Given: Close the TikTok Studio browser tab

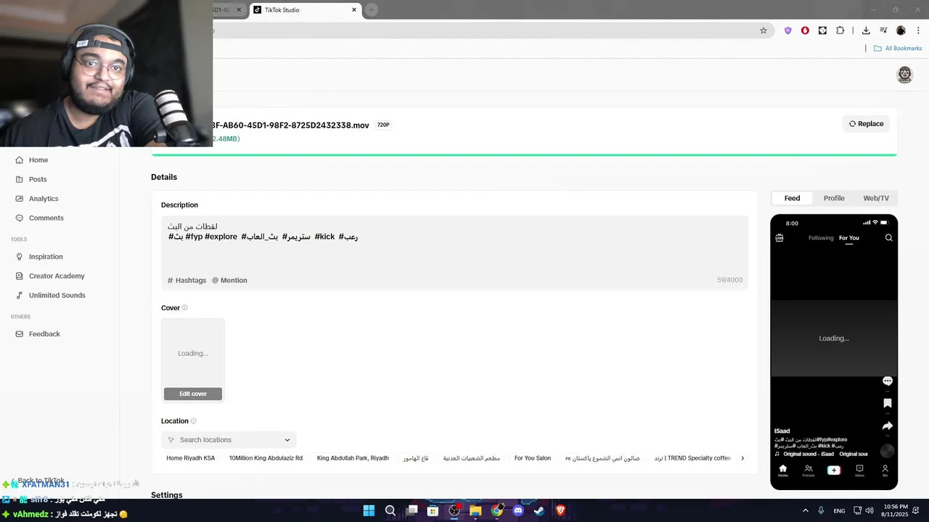Looking at the screenshot, I should coord(354,10).
